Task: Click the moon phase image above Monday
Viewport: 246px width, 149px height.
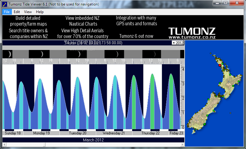Action: pyautogui.click(x=39, y=54)
